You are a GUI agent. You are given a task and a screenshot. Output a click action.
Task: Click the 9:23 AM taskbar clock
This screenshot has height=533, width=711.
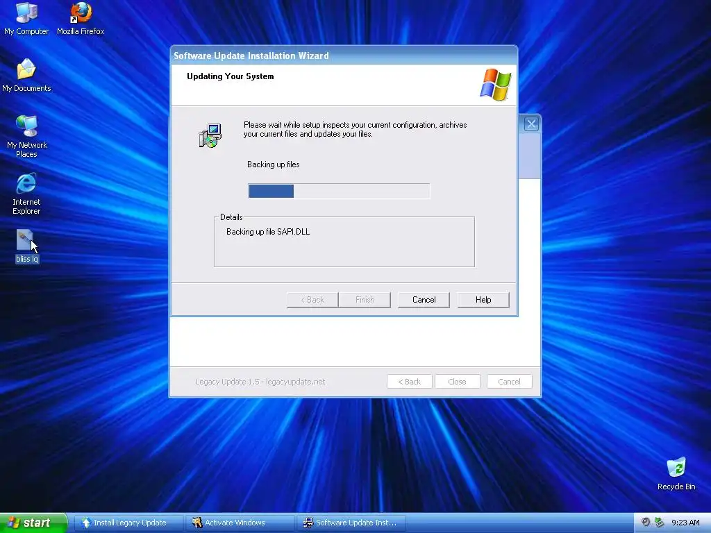(685, 523)
